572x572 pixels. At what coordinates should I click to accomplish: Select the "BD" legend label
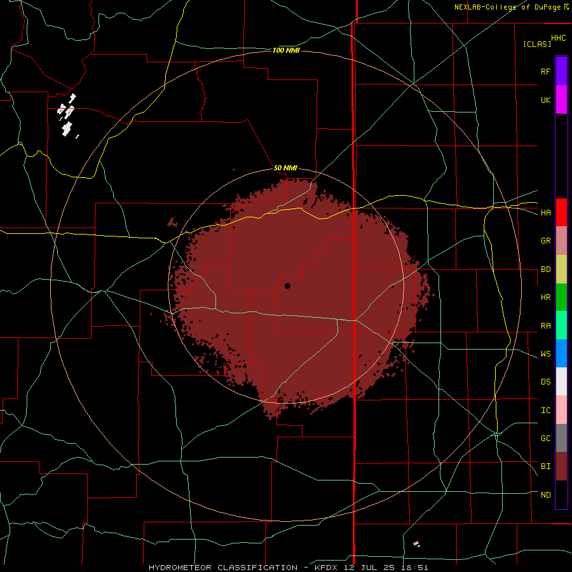pyautogui.click(x=545, y=269)
